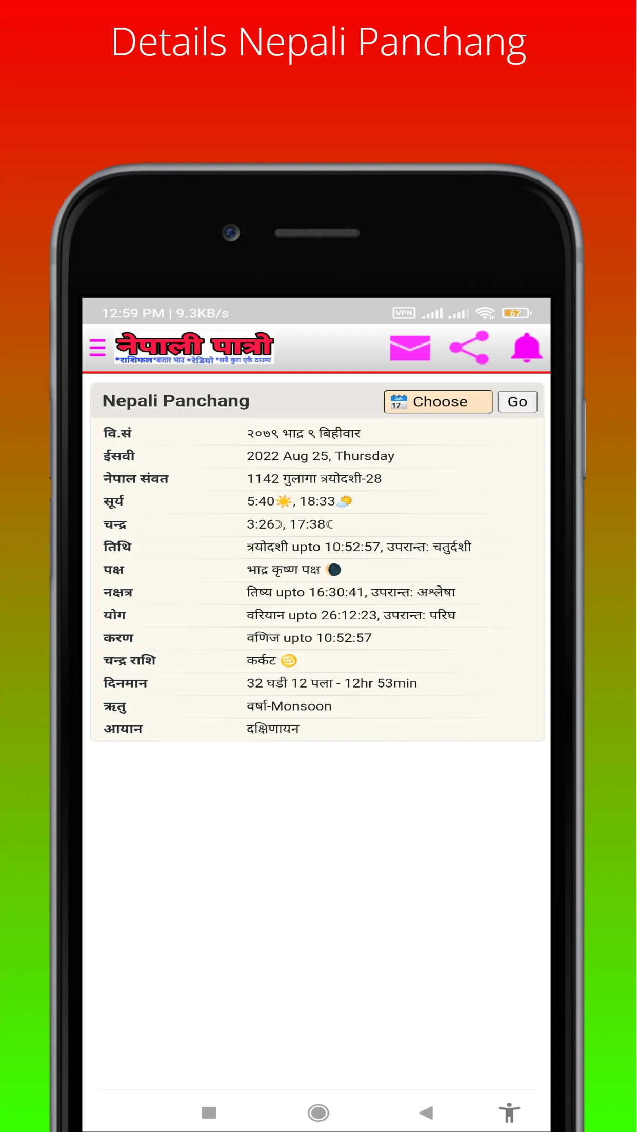Select 'तिष्य upto 16:30:41' nakshatra value

pyautogui.click(x=305, y=592)
